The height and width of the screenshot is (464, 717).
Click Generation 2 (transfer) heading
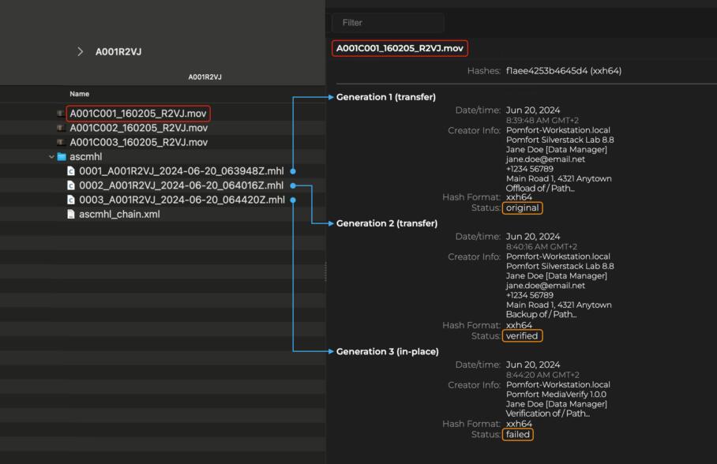coord(387,223)
